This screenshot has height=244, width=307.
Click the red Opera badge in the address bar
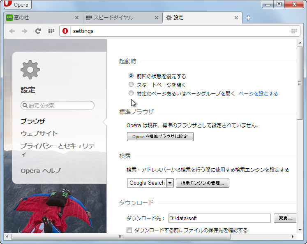65,31
